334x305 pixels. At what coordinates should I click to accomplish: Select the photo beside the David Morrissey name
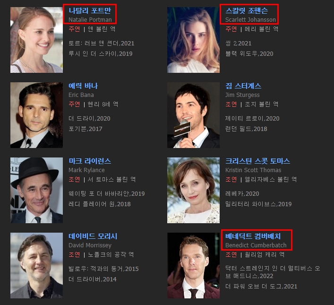pyautogui.click(x=36, y=265)
